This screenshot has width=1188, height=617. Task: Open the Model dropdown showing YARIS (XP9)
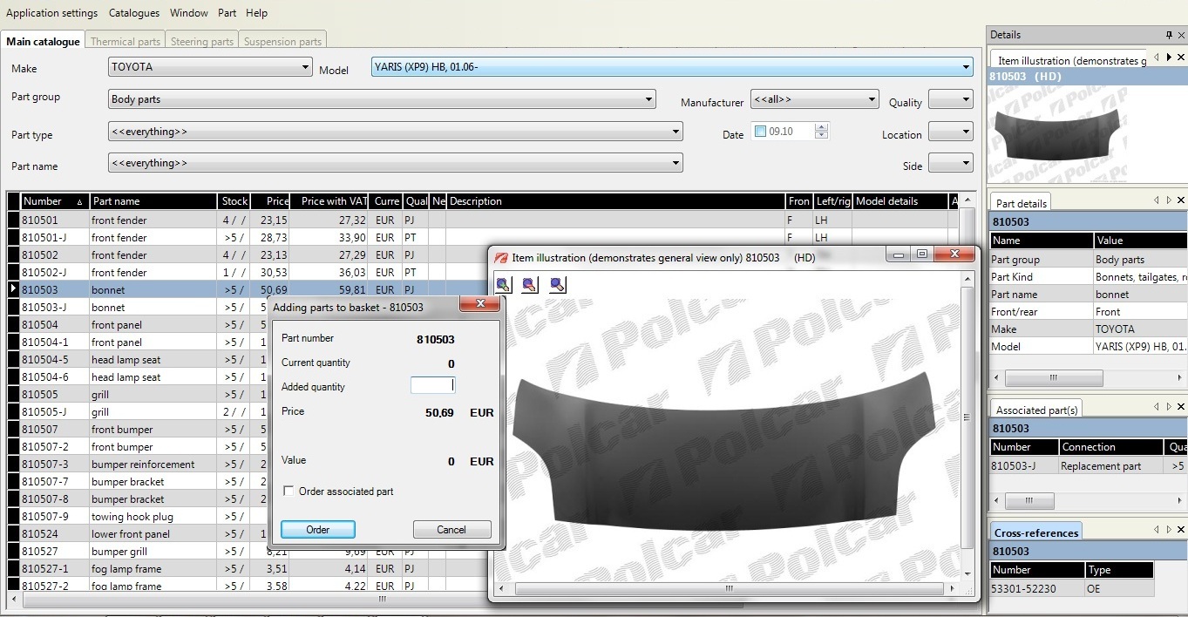[966, 67]
